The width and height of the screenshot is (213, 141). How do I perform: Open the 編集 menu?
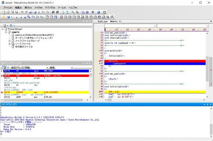click(18, 8)
